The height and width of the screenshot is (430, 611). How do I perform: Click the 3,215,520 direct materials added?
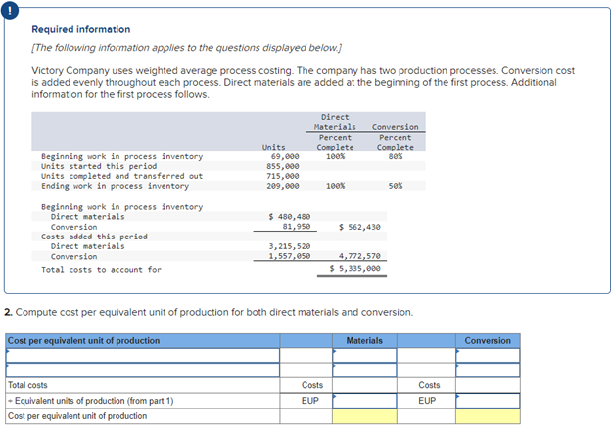(x=290, y=246)
